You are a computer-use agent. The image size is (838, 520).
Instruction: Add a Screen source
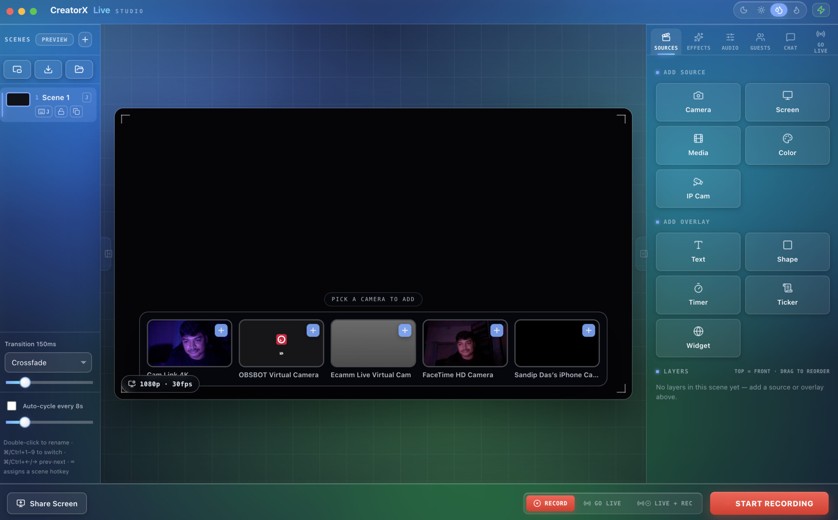coord(787,102)
